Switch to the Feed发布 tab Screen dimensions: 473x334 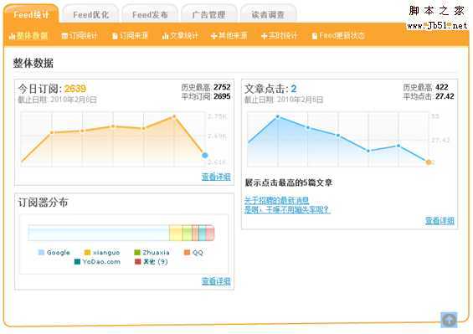[150, 14]
